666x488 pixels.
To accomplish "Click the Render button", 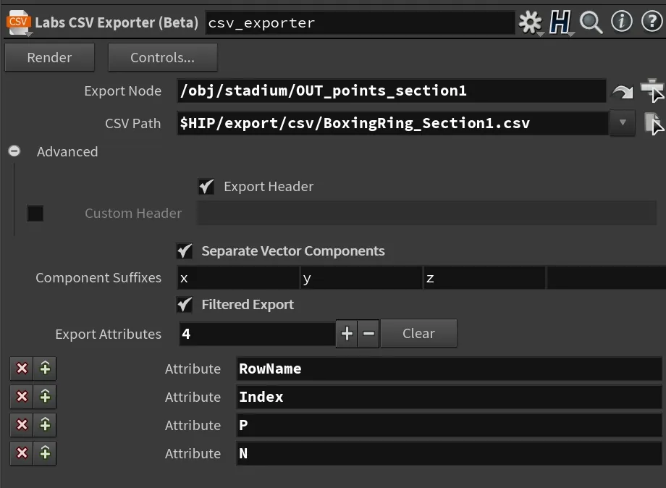I will [50, 57].
